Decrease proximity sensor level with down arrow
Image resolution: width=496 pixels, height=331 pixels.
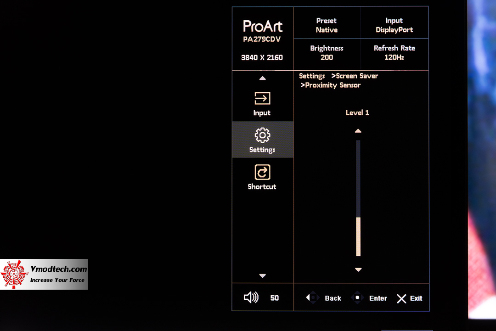[x=358, y=269]
